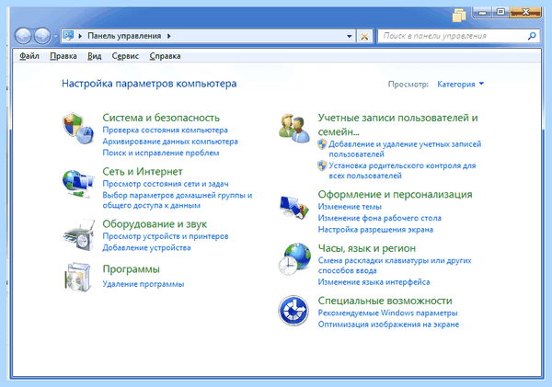Click the Панель управления breadcrumb
552x387 pixels.
[124, 36]
